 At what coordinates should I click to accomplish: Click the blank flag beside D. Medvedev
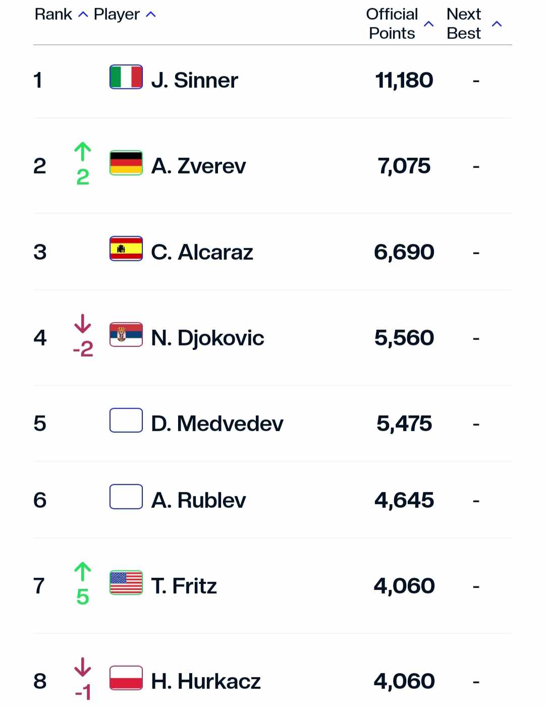coord(126,421)
